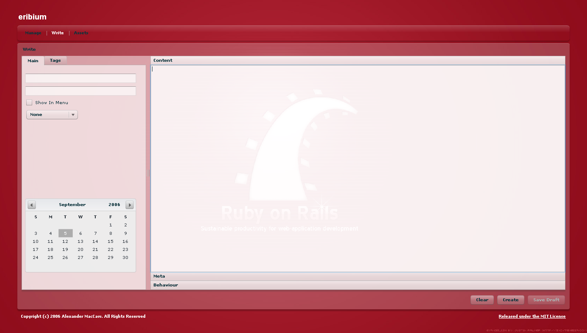Click the first text field in Main tab
The width and height of the screenshot is (587, 333).
pyautogui.click(x=80, y=78)
